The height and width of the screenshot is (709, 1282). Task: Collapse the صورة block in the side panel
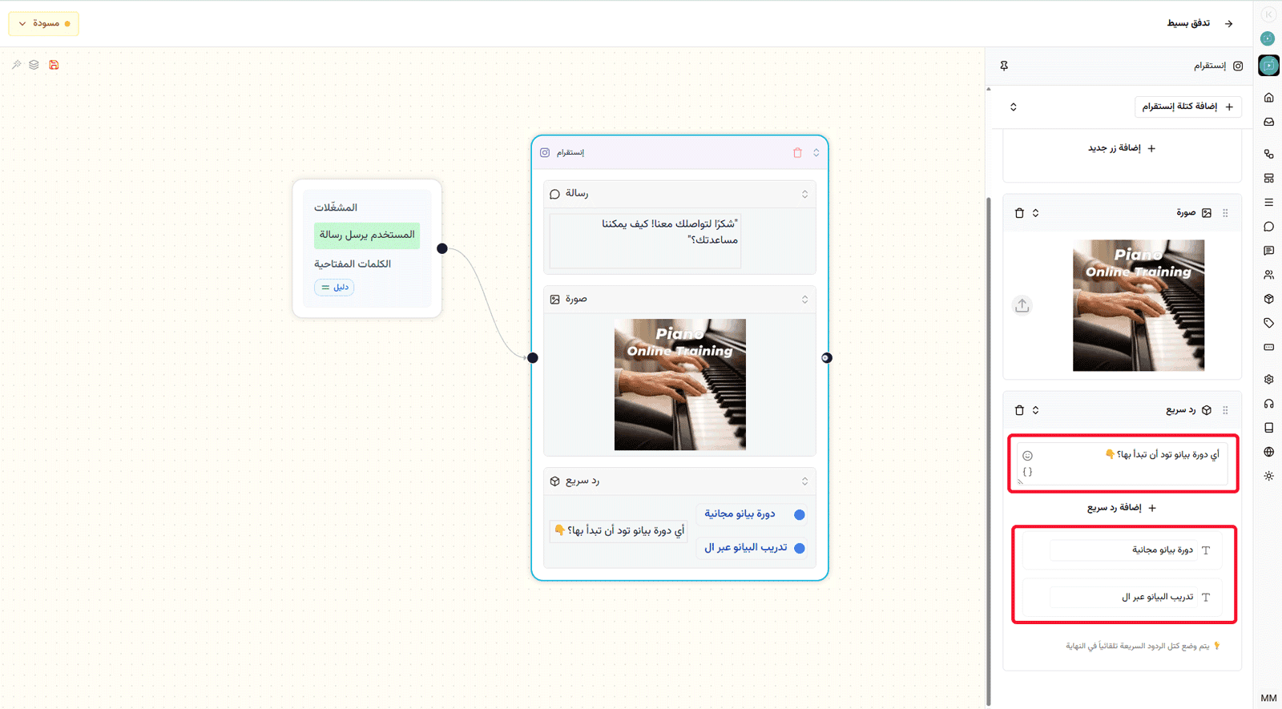(1035, 213)
